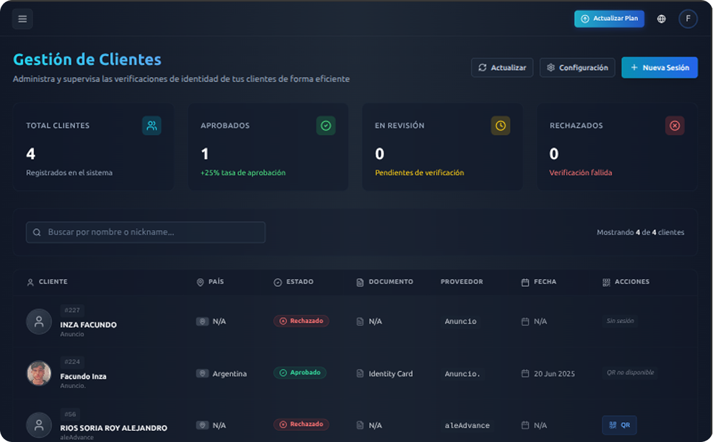This screenshot has height=442, width=713.
Task: Click the Total Clientes people icon
Action: click(x=152, y=125)
